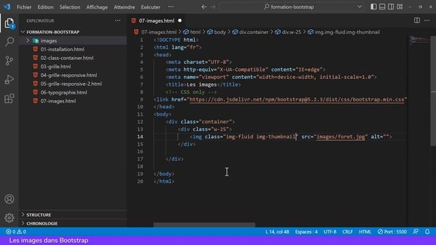Follow the images/foret.jpg link
The height and width of the screenshot is (245, 436).
click(341, 137)
